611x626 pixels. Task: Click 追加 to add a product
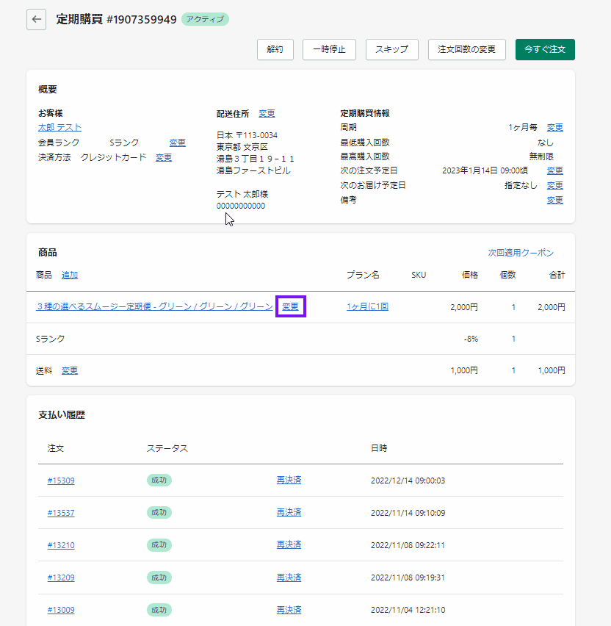coord(70,275)
